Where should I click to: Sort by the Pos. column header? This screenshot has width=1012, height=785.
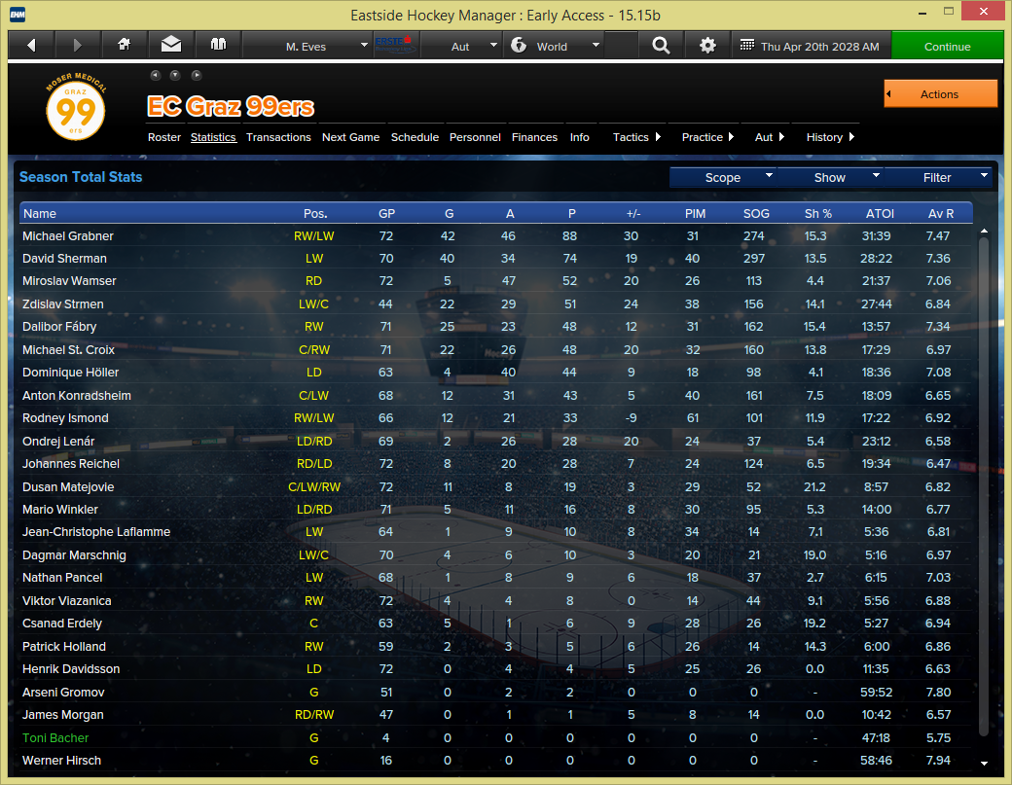(x=315, y=213)
